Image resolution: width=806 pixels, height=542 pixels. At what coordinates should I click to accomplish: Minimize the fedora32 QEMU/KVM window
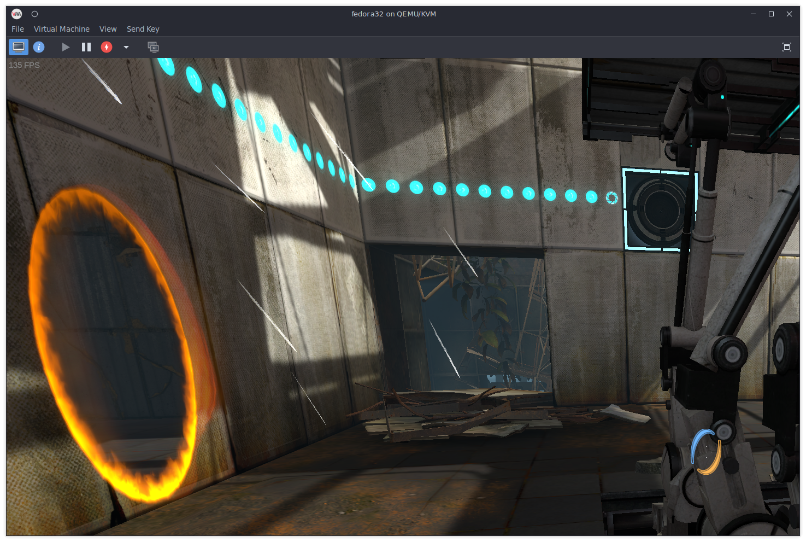pos(753,14)
